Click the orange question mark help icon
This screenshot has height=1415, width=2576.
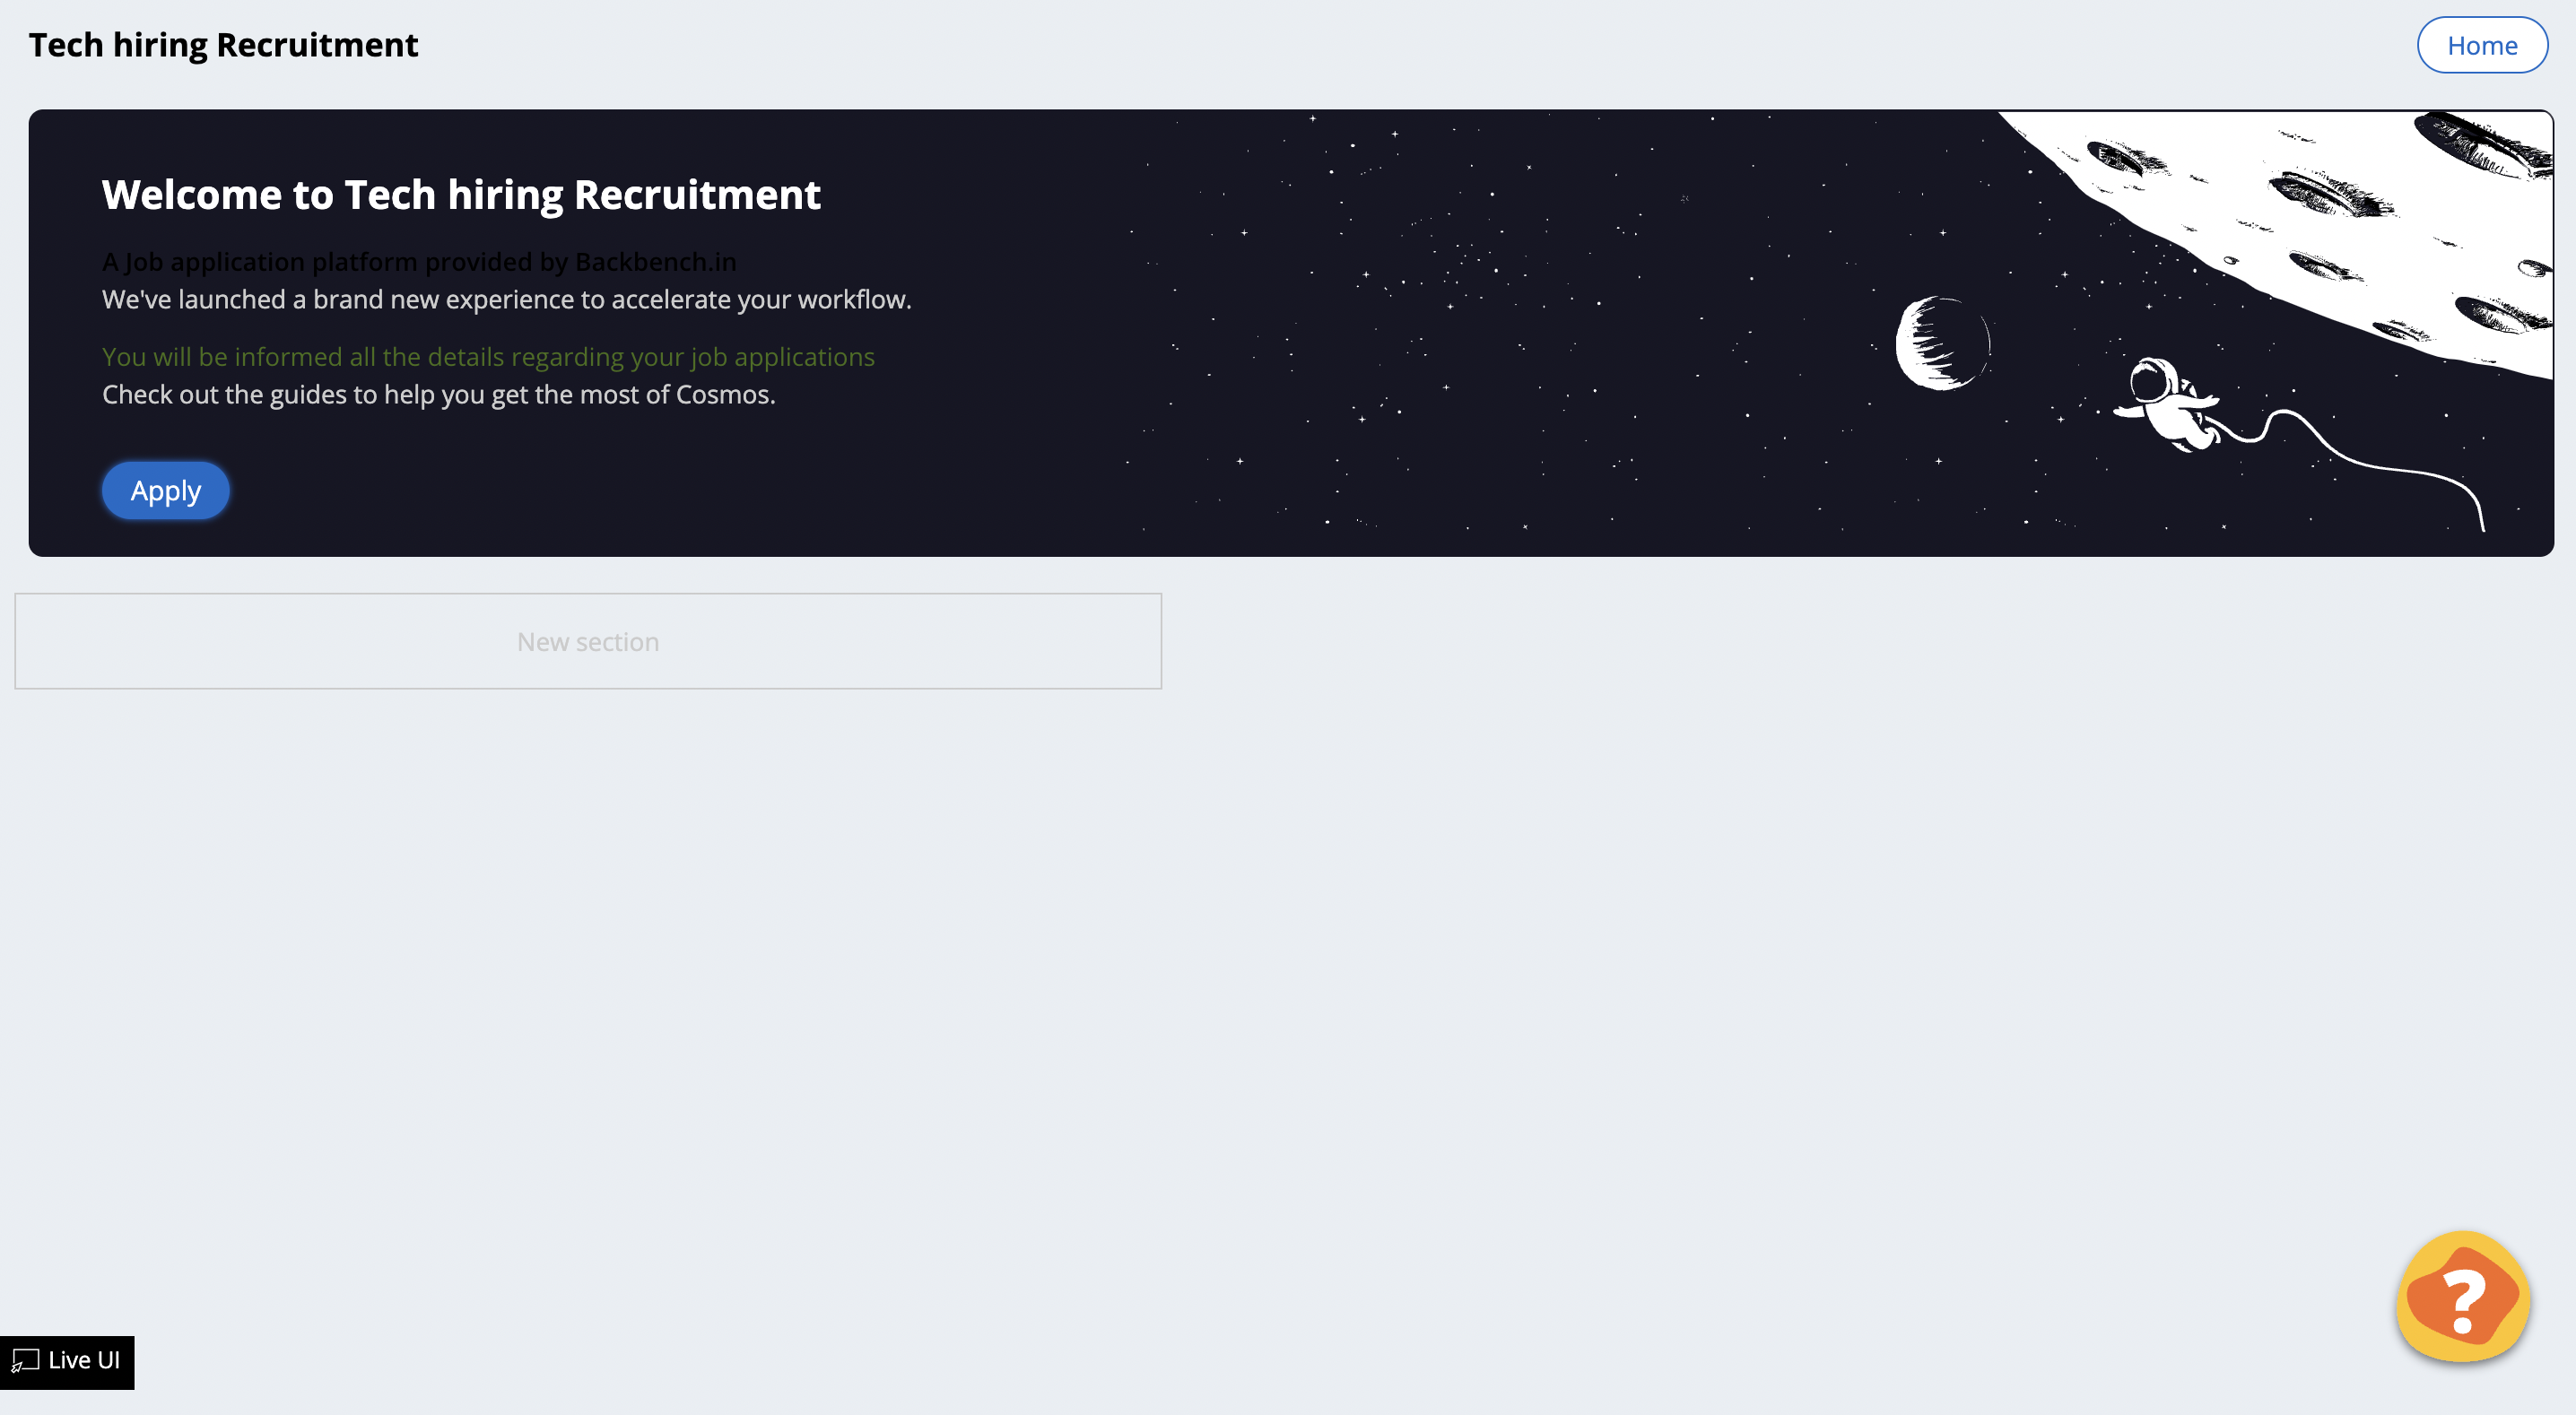[x=2462, y=1296]
